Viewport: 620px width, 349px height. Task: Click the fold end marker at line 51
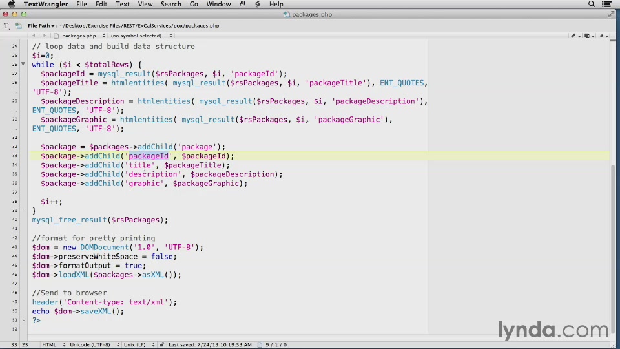click(x=24, y=321)
